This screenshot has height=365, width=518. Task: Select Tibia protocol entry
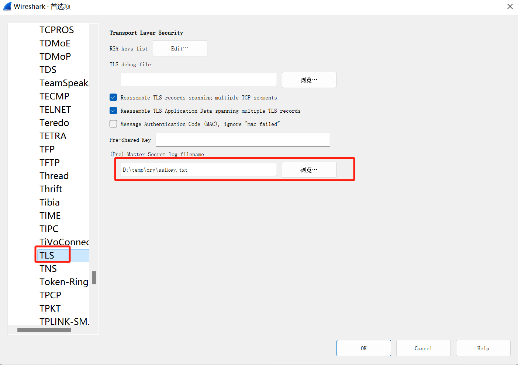pyautogui.click(x=50, y=202)
